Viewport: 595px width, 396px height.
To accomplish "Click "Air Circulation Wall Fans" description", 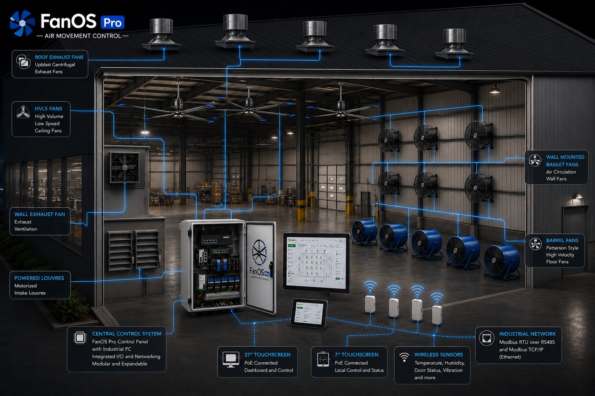I will [x=561, y=175].
